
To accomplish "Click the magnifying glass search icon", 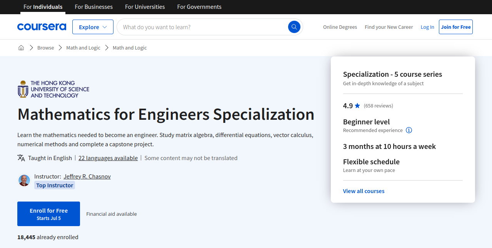I will tap(294, 27).
